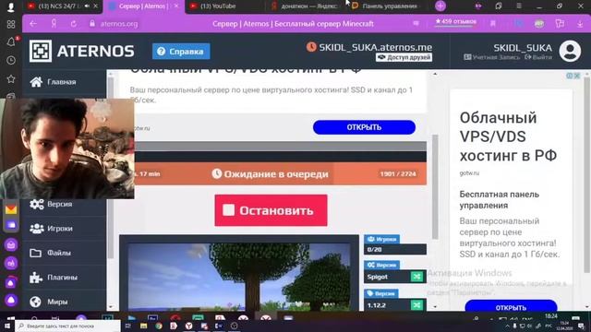Open File Explorer from the taskbar

144,326
